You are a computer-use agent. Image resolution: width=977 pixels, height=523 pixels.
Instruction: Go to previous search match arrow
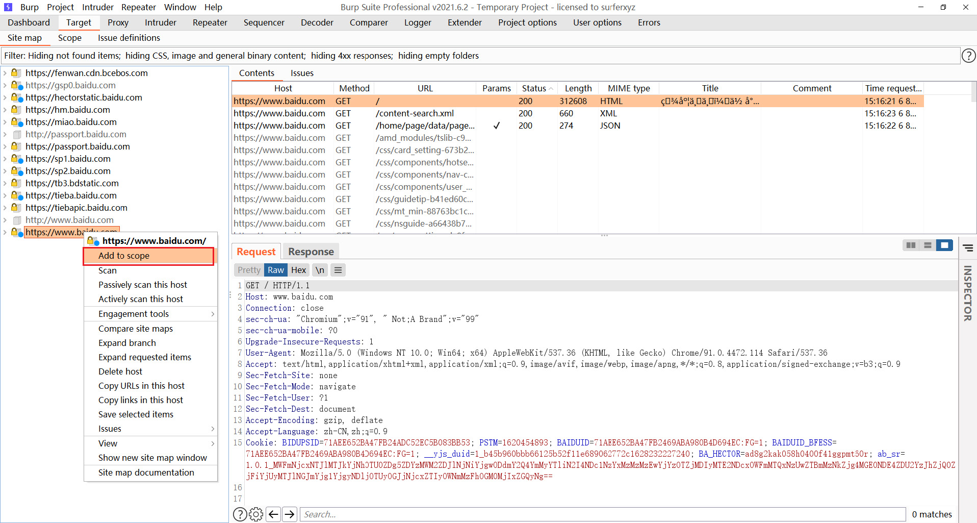click(x=273, y=514)
